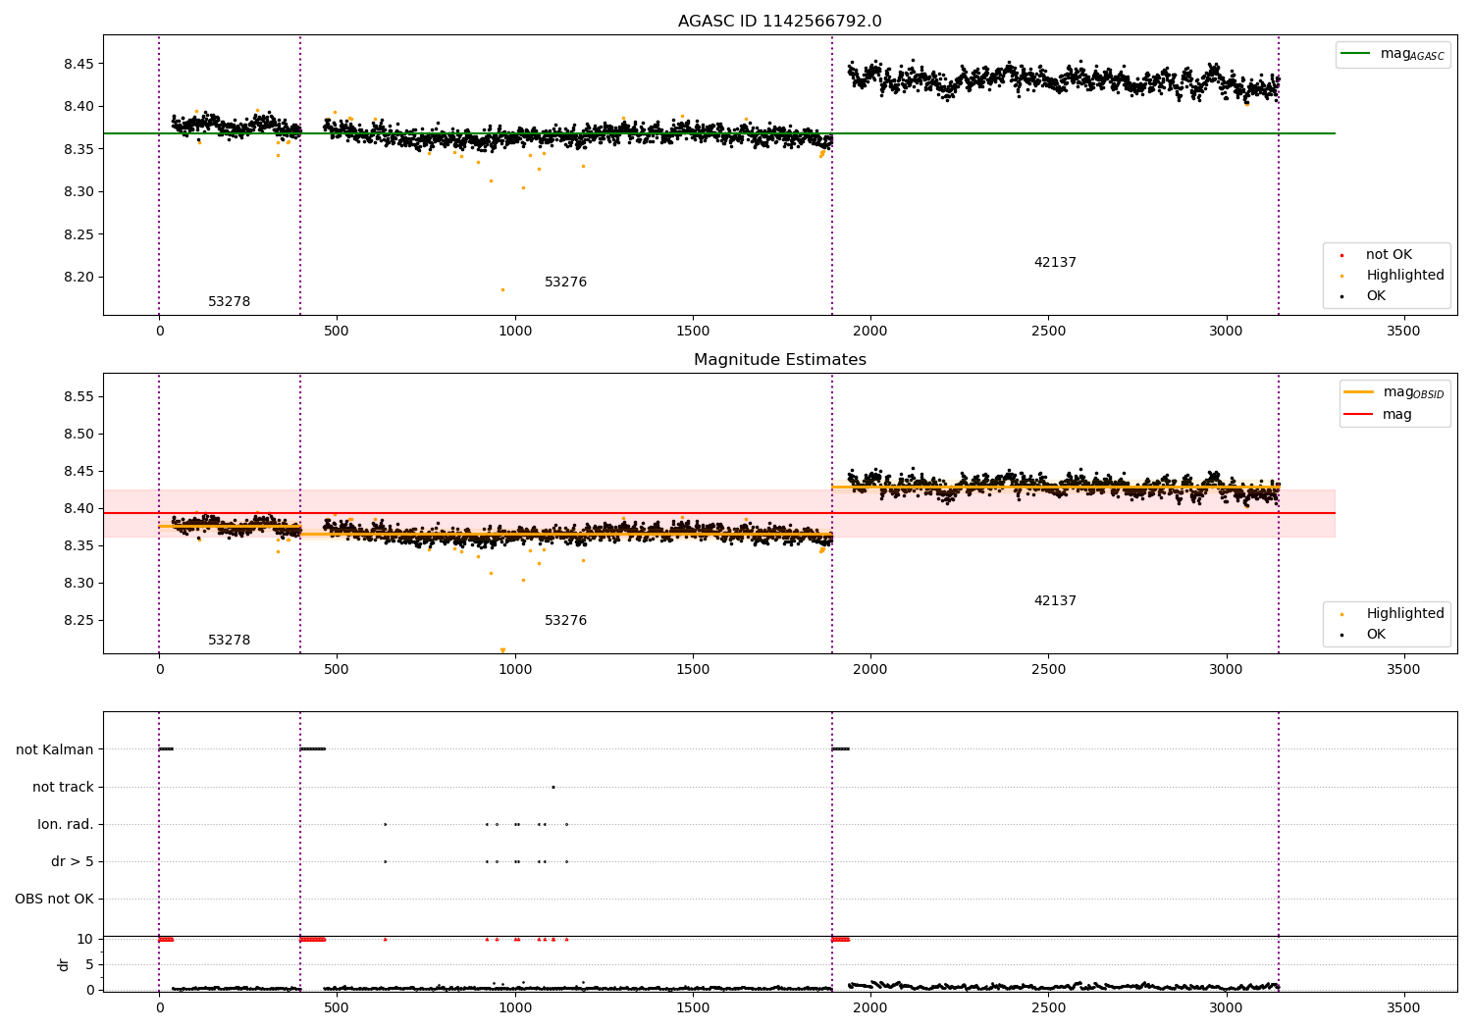Select 'OK' legend entry in Magnitude Estimates plot

point(1376,635)
